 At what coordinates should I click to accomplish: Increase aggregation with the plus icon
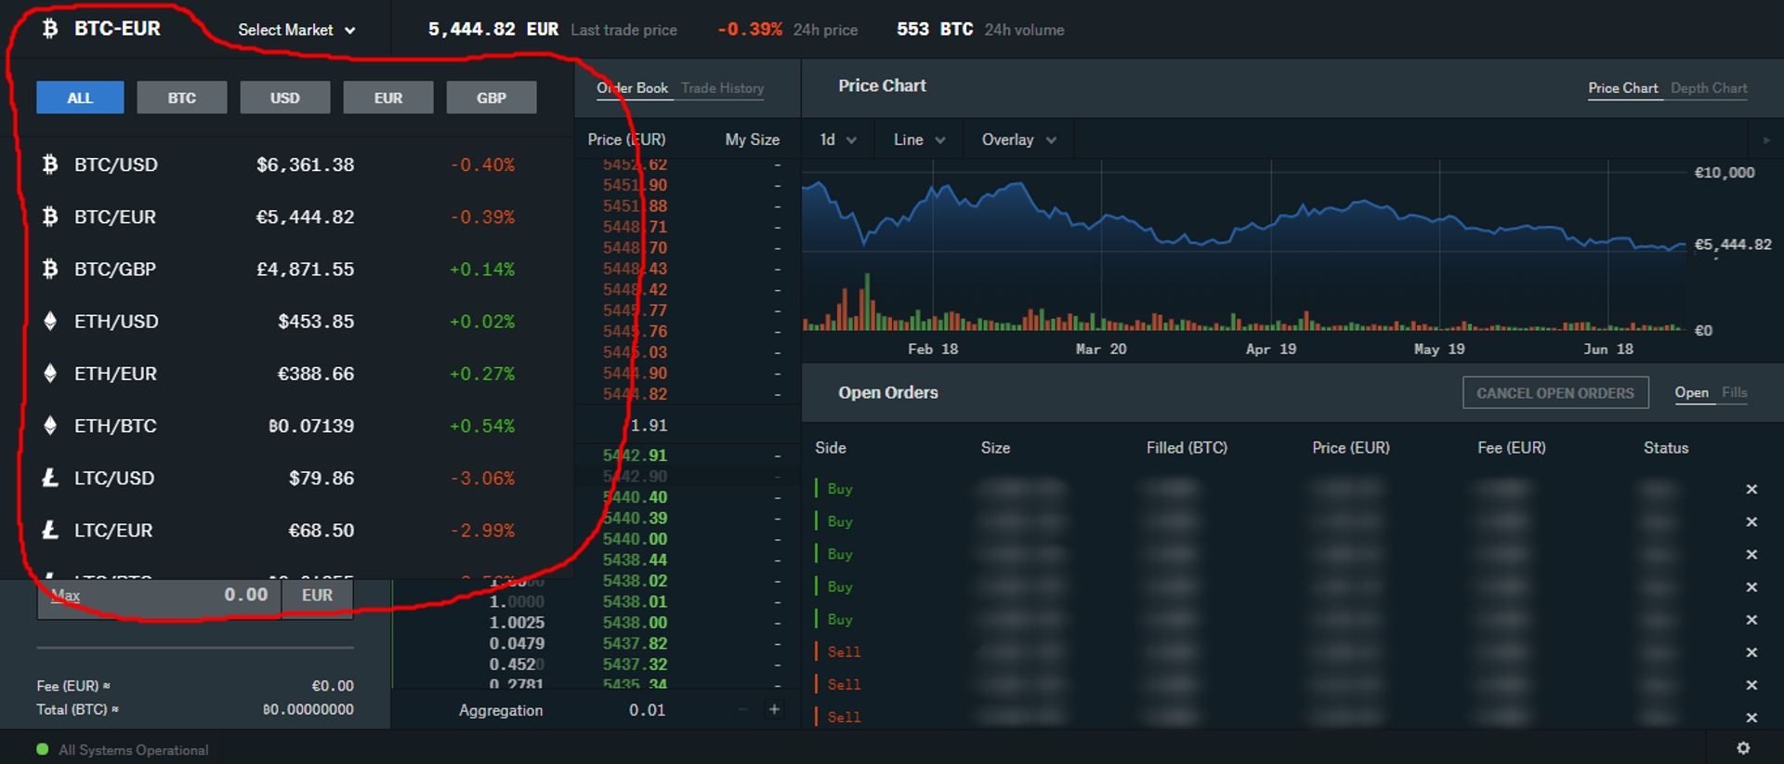[774, 709]
